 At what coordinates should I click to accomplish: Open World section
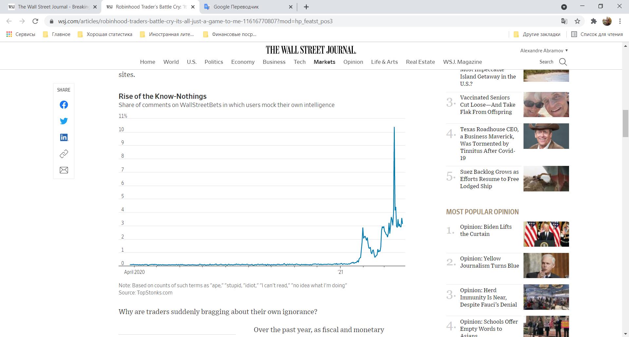click(171, 62)
